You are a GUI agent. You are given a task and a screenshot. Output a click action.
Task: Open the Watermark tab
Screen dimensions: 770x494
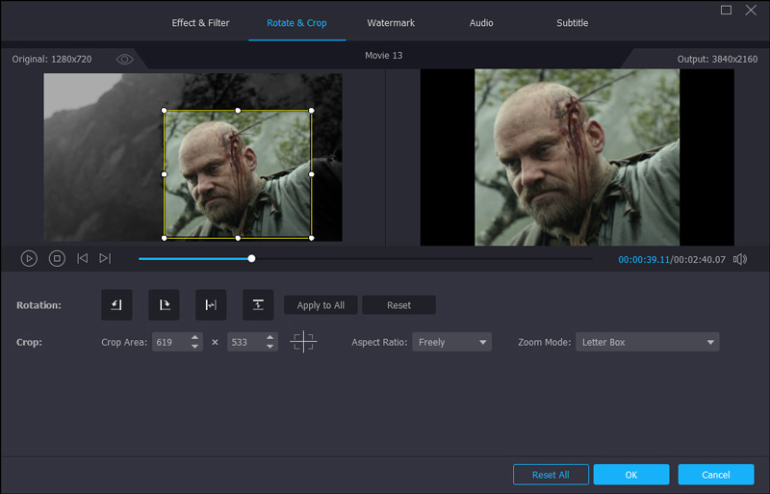click(391, 23)
